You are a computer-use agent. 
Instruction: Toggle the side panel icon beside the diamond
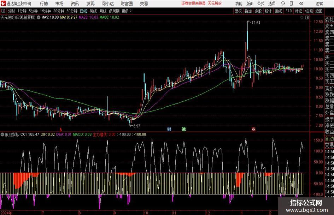[x=307, y=17]
